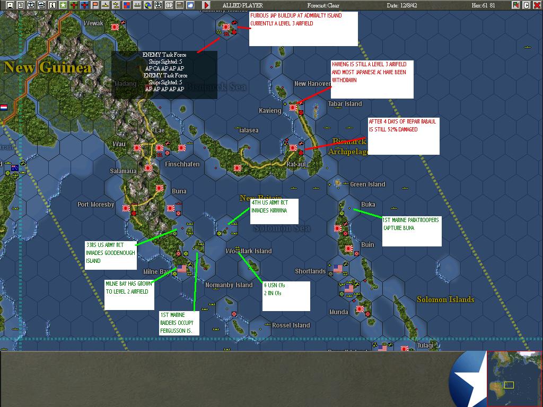
Task: Click the 'Finschhafen' map label
Action: pyautogui.click(x=182, y=164)
